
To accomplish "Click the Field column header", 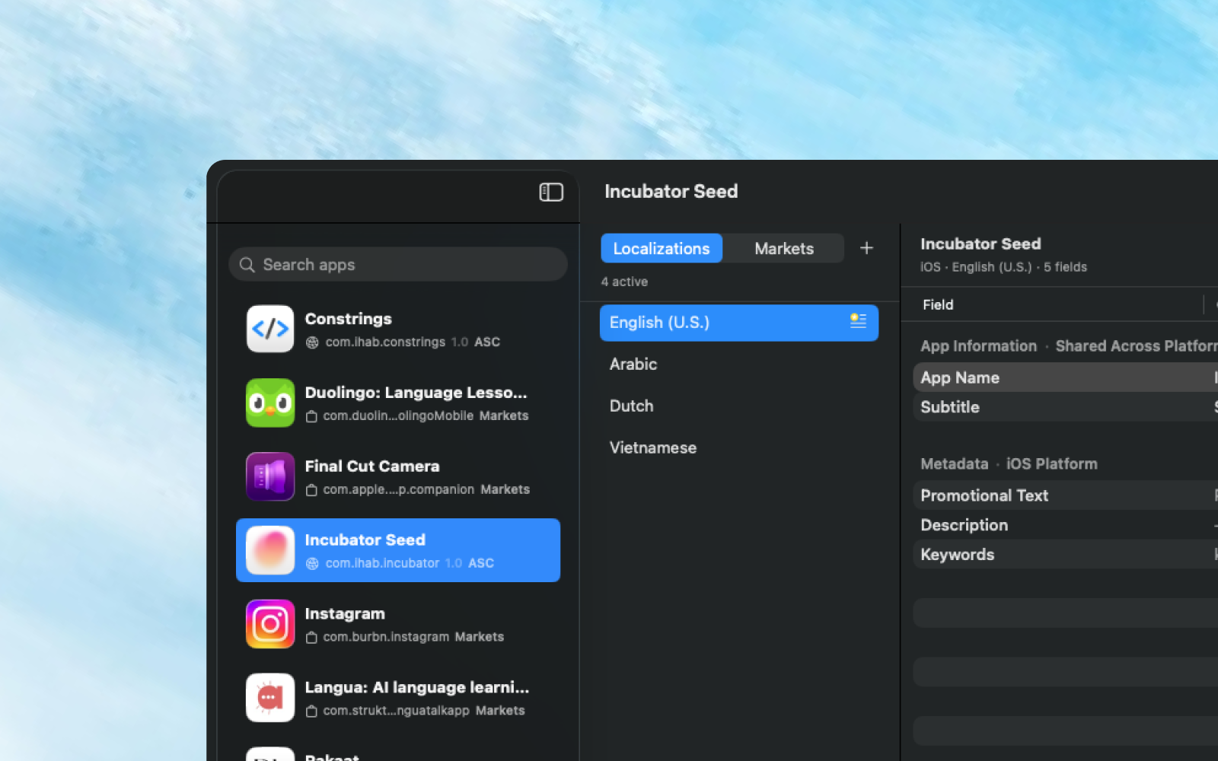I will (938, 305).
